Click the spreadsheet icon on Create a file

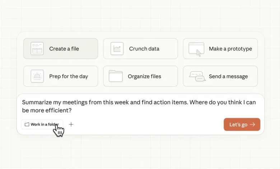click(37, 49)
